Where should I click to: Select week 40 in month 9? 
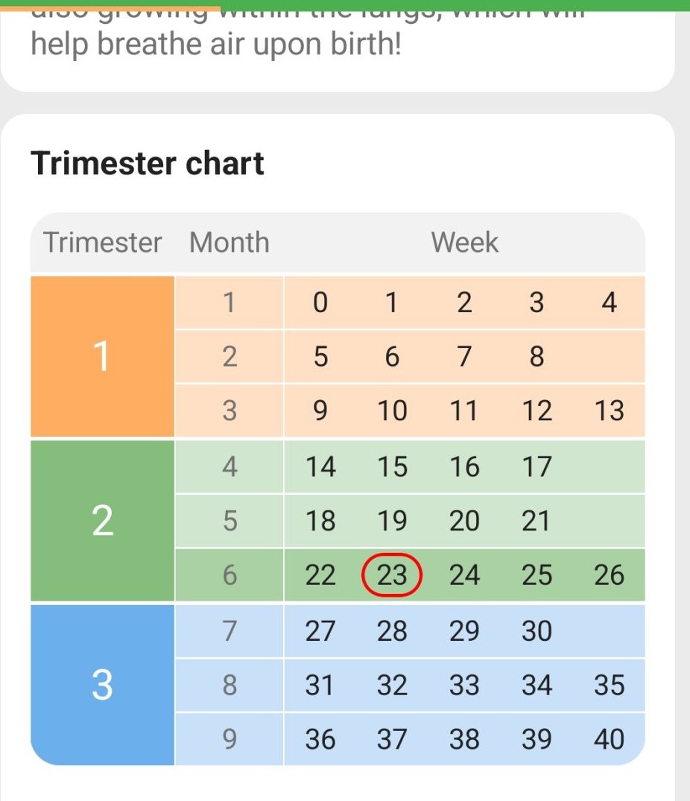pyautogui.click(x=609, y=739)
